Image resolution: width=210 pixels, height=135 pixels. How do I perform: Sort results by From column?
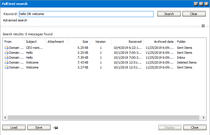pyautogui.click(x=13, y=42)
